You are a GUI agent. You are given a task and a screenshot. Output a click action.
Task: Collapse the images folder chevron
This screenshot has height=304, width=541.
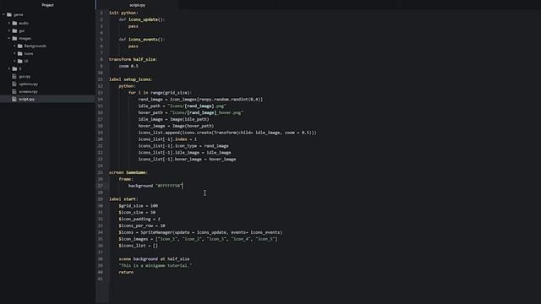9,38
